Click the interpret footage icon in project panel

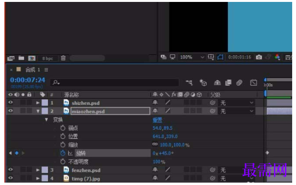click(x=11, y=58)
